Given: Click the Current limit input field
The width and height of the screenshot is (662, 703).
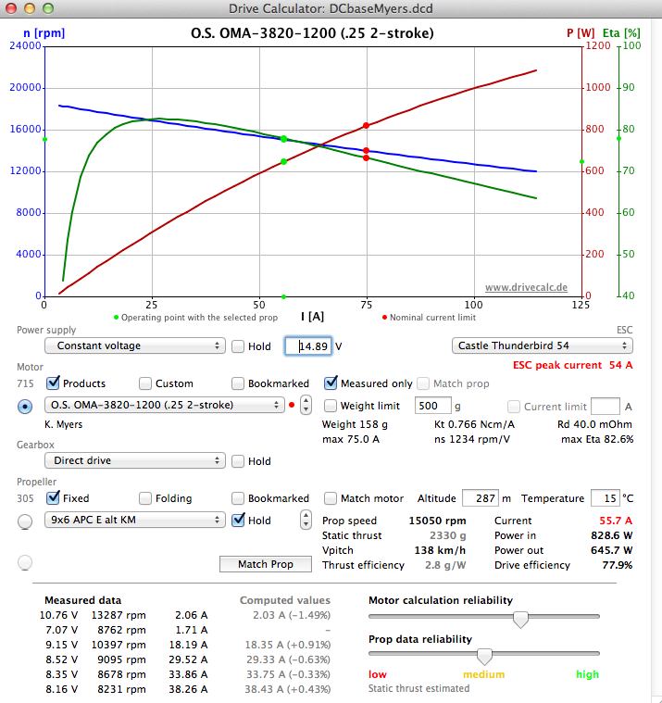Looking at the screenshot, I should [x=606, y=407].
